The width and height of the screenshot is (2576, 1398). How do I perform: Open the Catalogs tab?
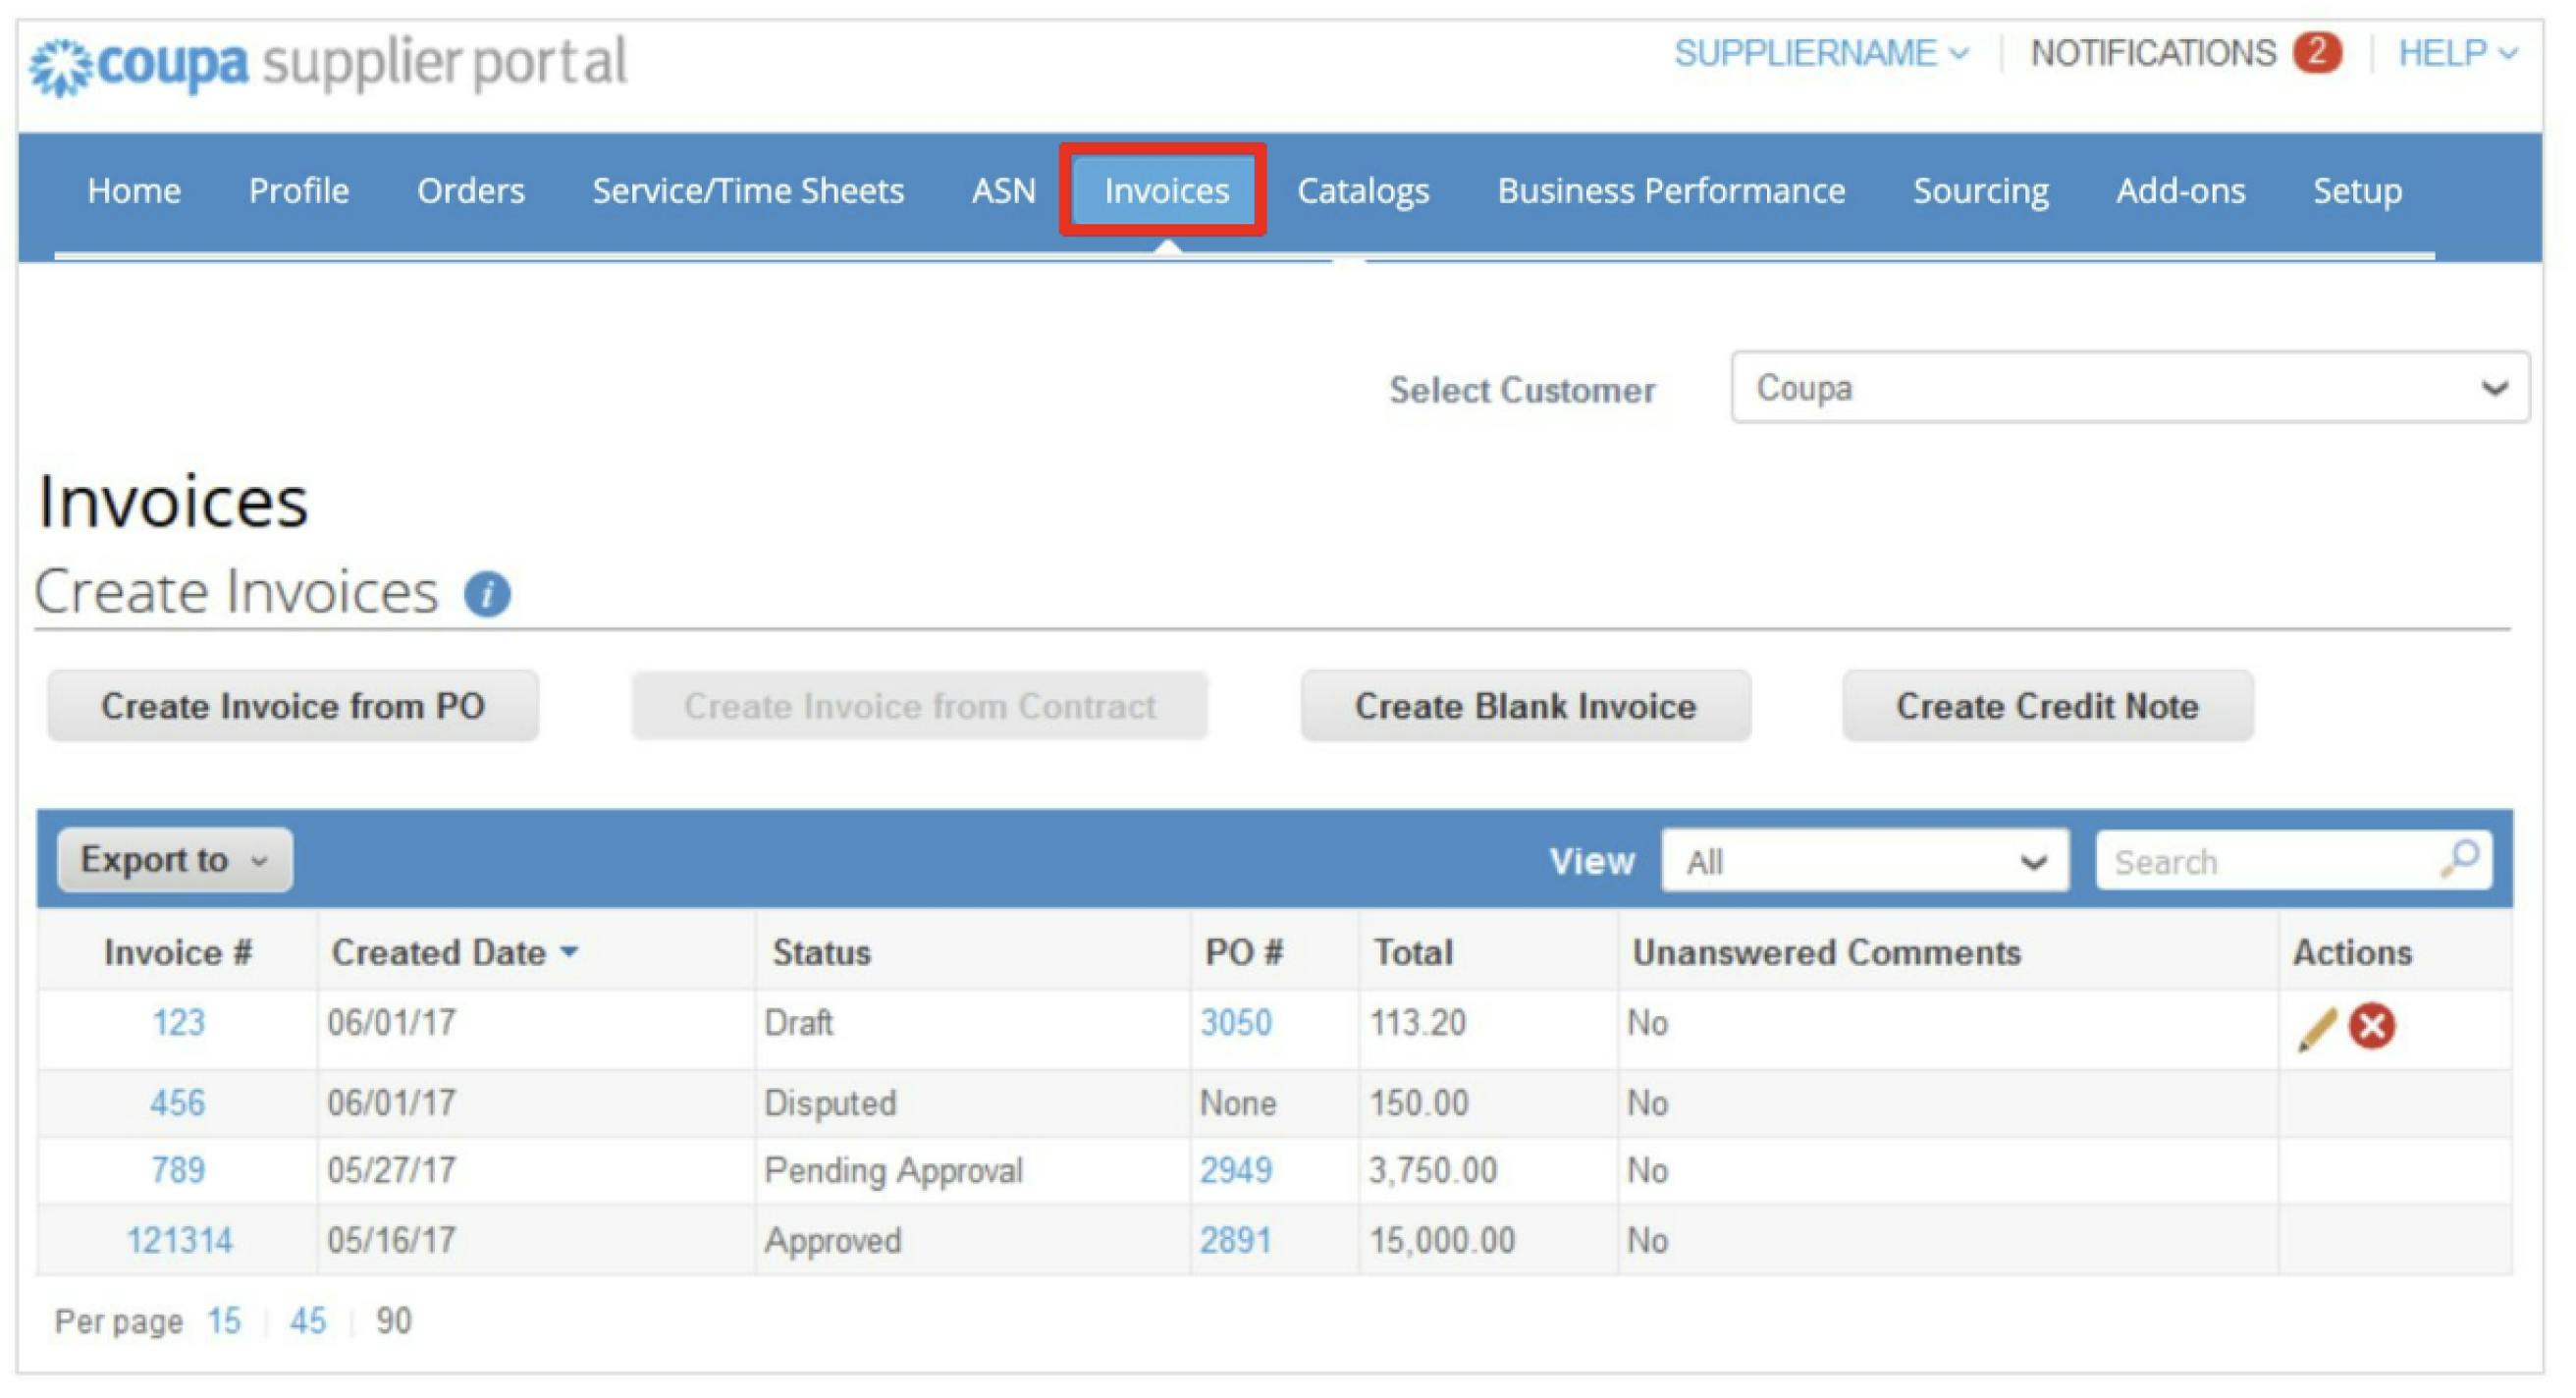coord(1363,191)
